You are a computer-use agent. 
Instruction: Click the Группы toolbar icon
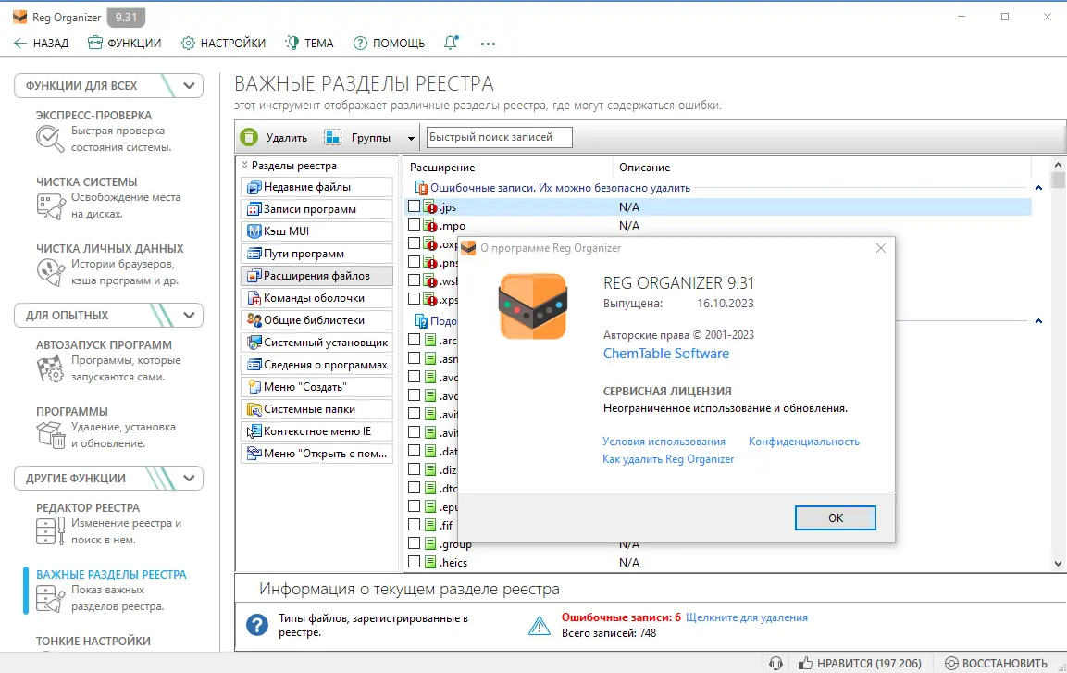(333, 137)
